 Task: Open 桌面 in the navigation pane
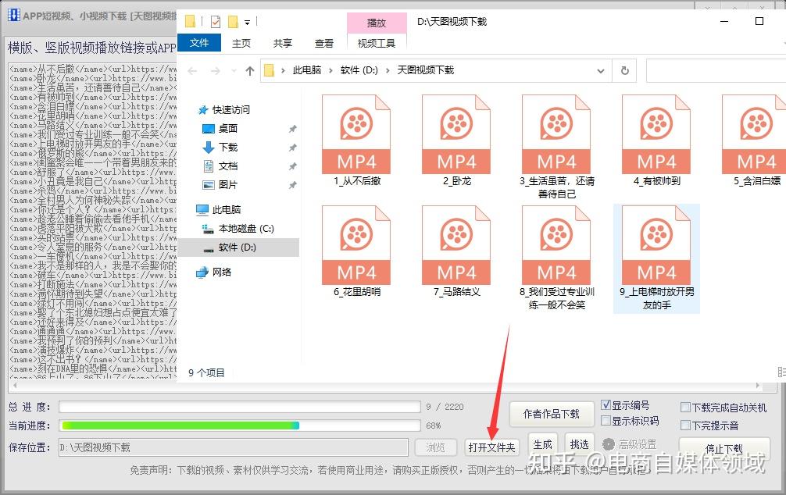click(220, 129)
